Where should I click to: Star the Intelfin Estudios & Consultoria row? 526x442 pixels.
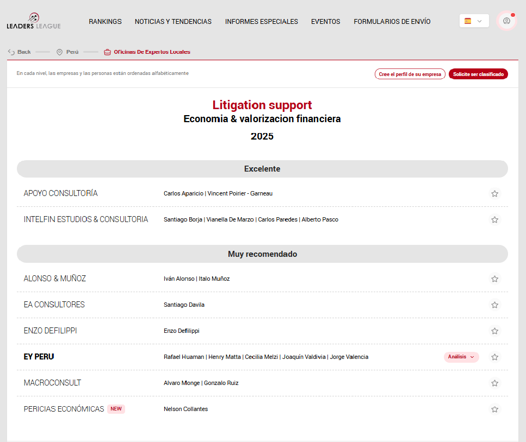[x=494, y=220]
